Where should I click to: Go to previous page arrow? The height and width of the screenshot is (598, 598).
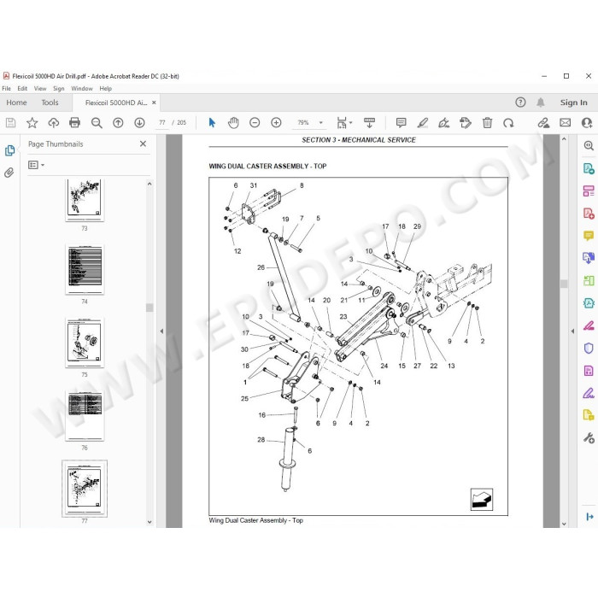click(118, 123)
